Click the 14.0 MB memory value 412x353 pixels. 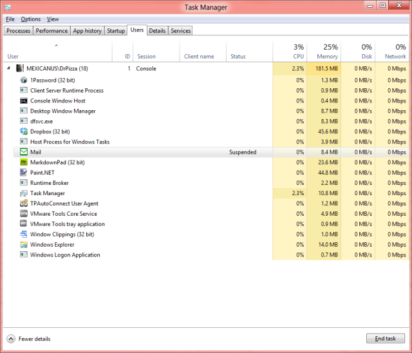328,244
